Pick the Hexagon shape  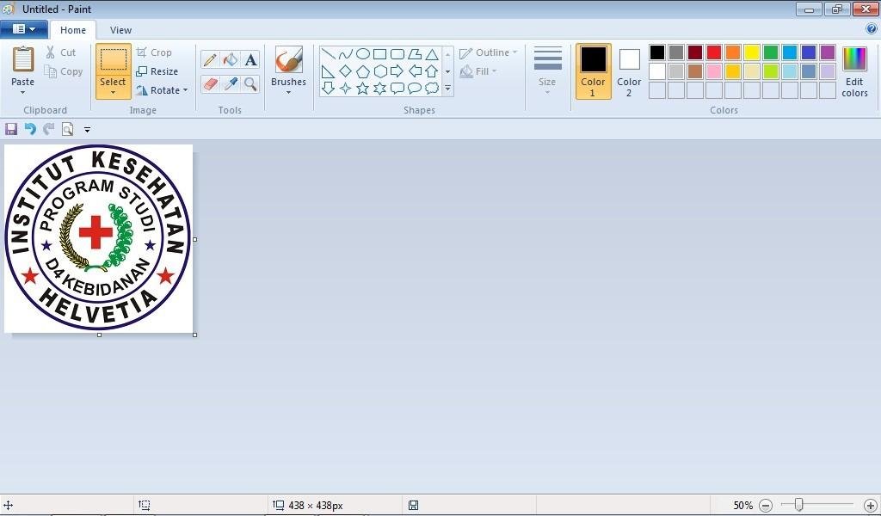[380, 71]
